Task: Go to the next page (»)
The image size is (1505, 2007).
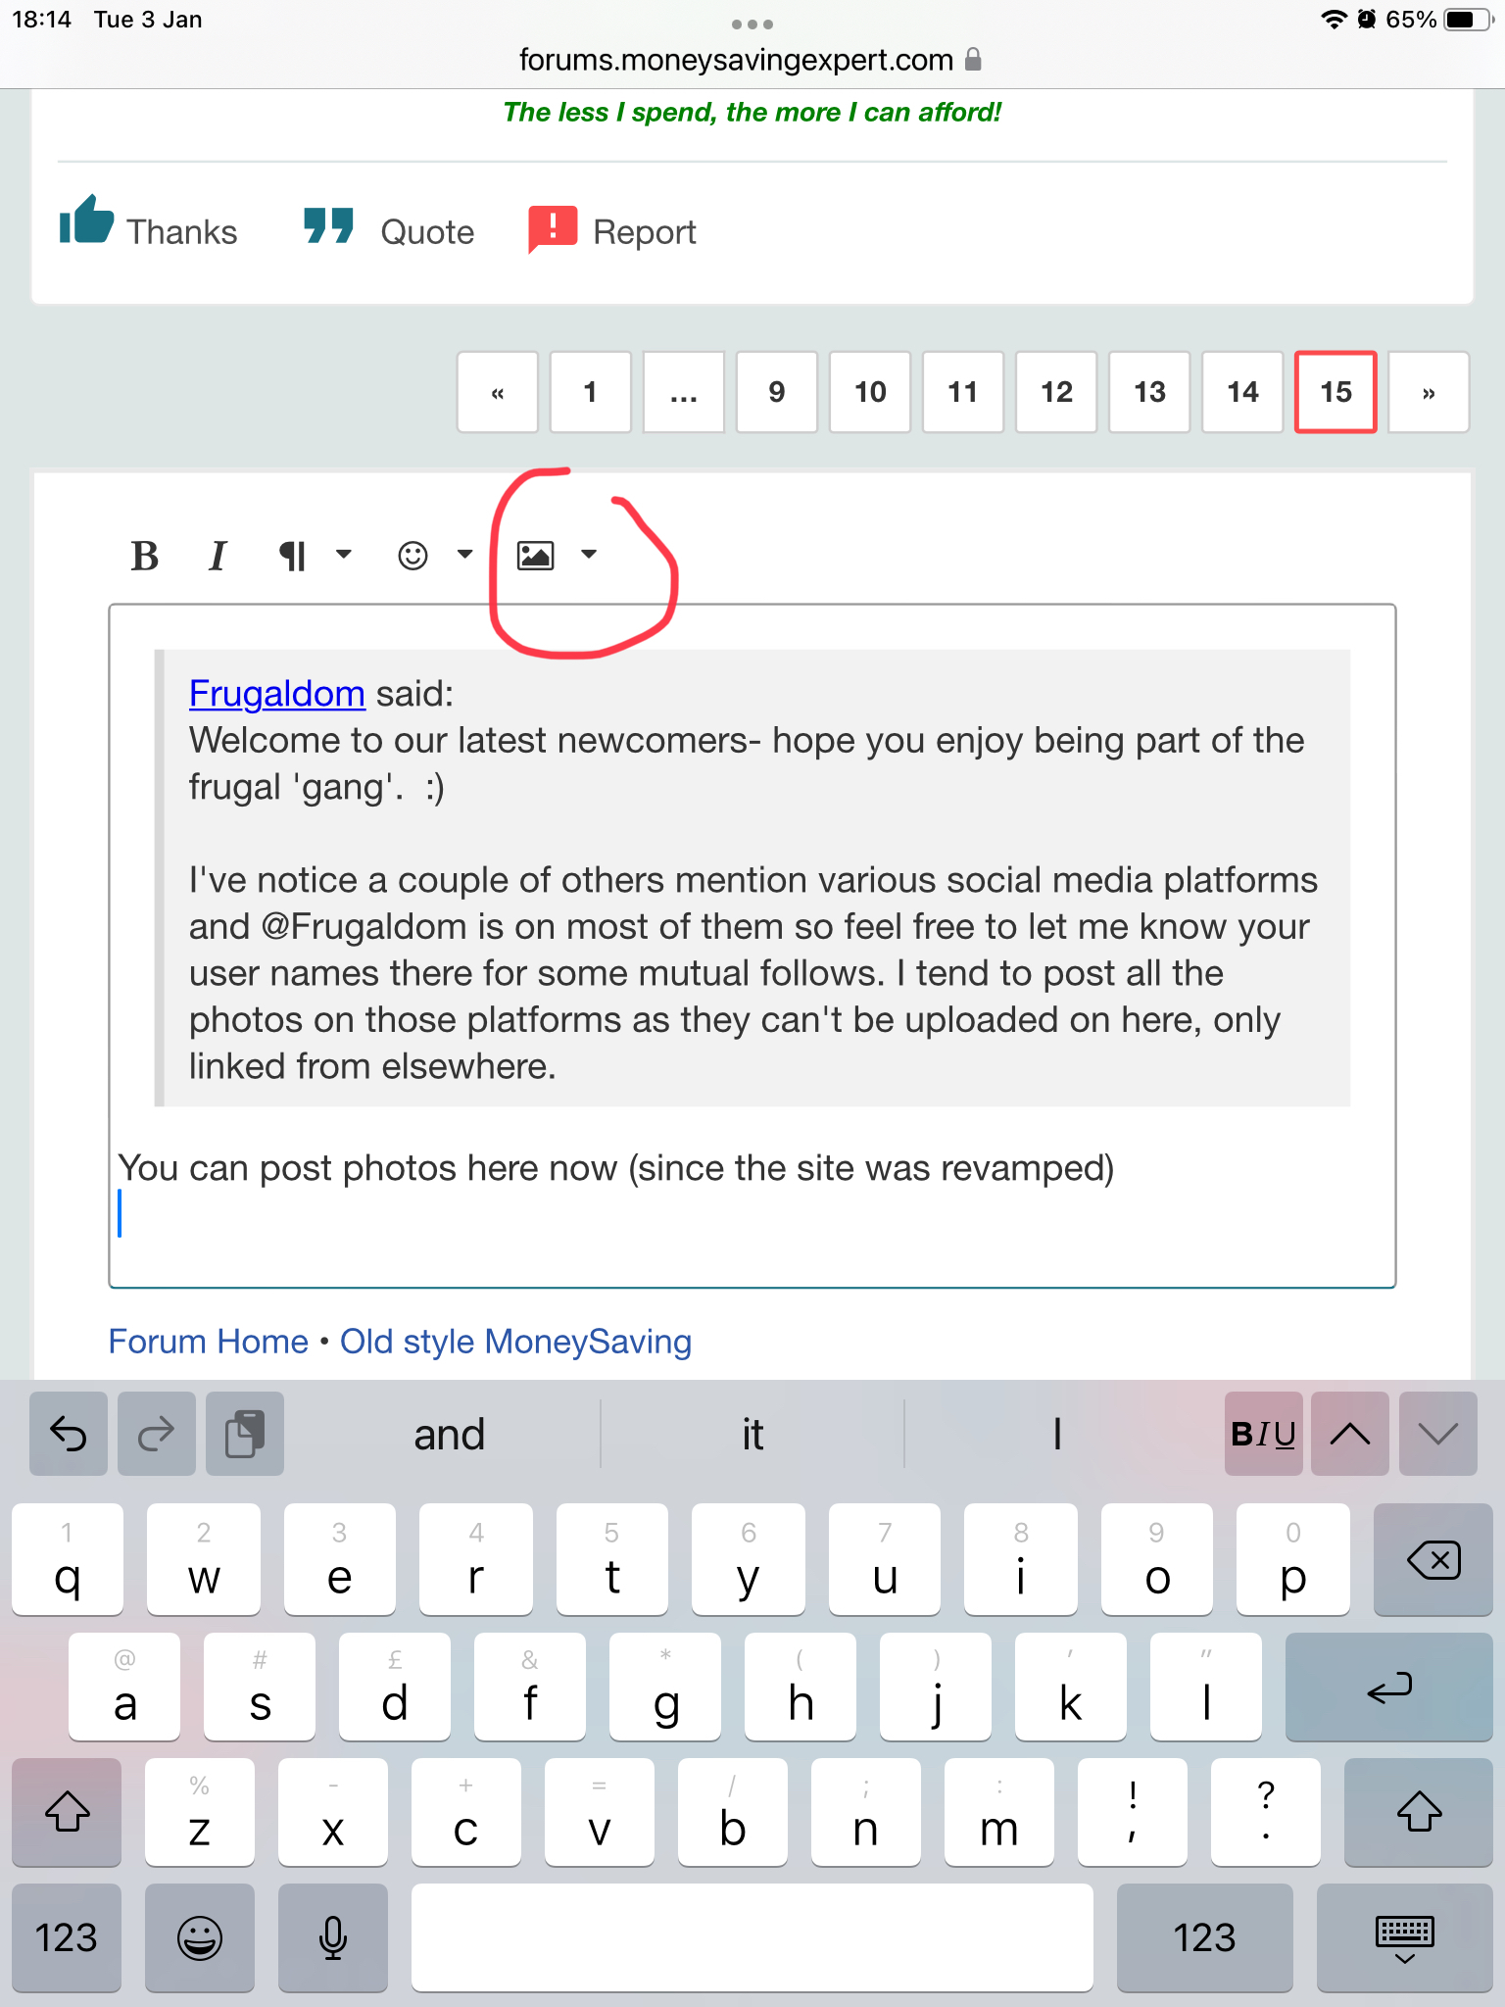Action: point(1429,392)
